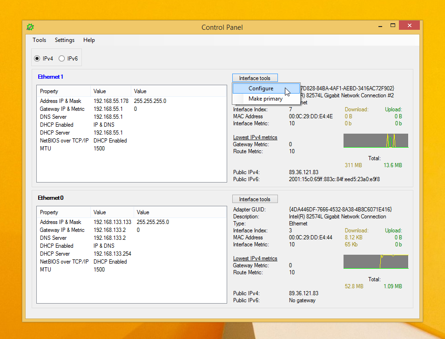Select NetBIOS over TCP/IP row in Ethernet1
Viewport: 445px width, 339px height.
click(x=132, y=141)
